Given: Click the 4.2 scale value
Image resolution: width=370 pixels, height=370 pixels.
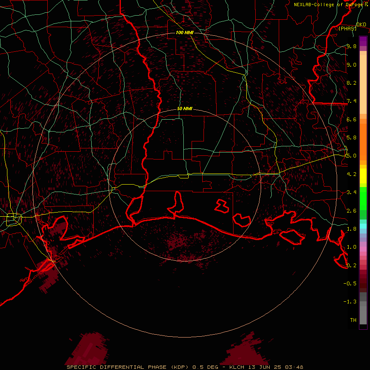Looking at the screenshot, I should click(x=351, y=174).
